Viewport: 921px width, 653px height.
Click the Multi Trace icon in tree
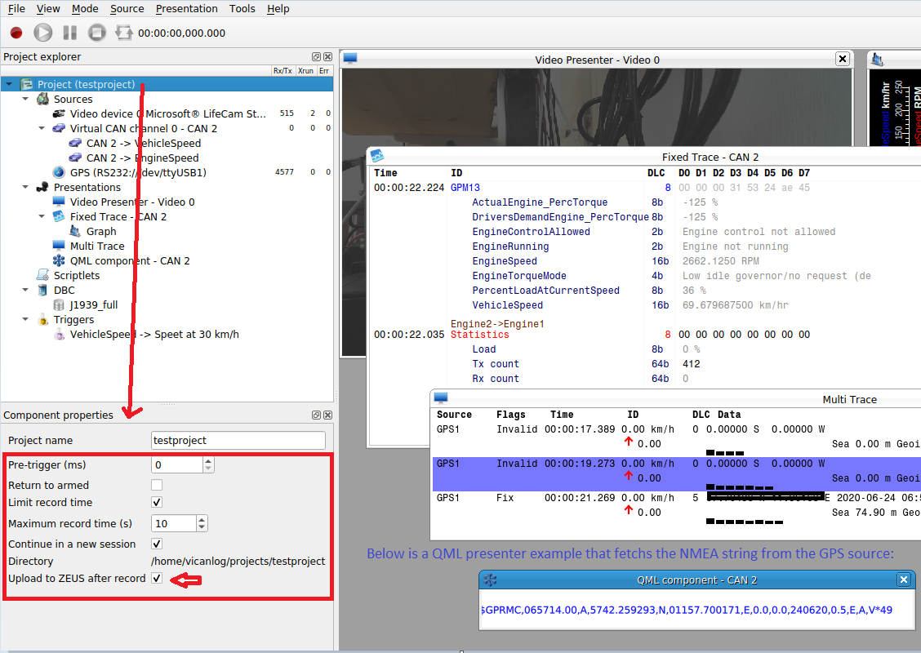[x=59, y=246]
